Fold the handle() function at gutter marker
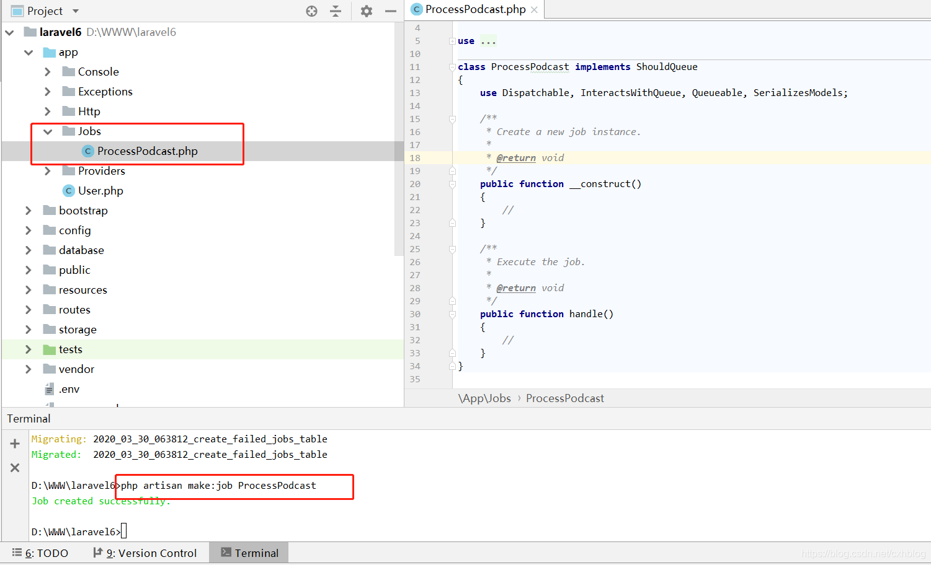 coord(452,314)
